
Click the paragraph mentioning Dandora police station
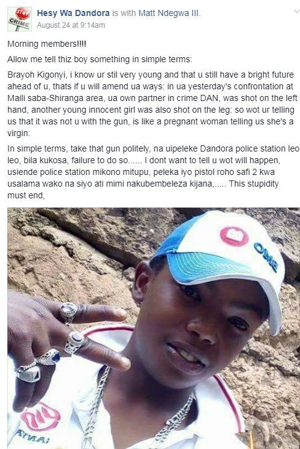pos(154,172)
